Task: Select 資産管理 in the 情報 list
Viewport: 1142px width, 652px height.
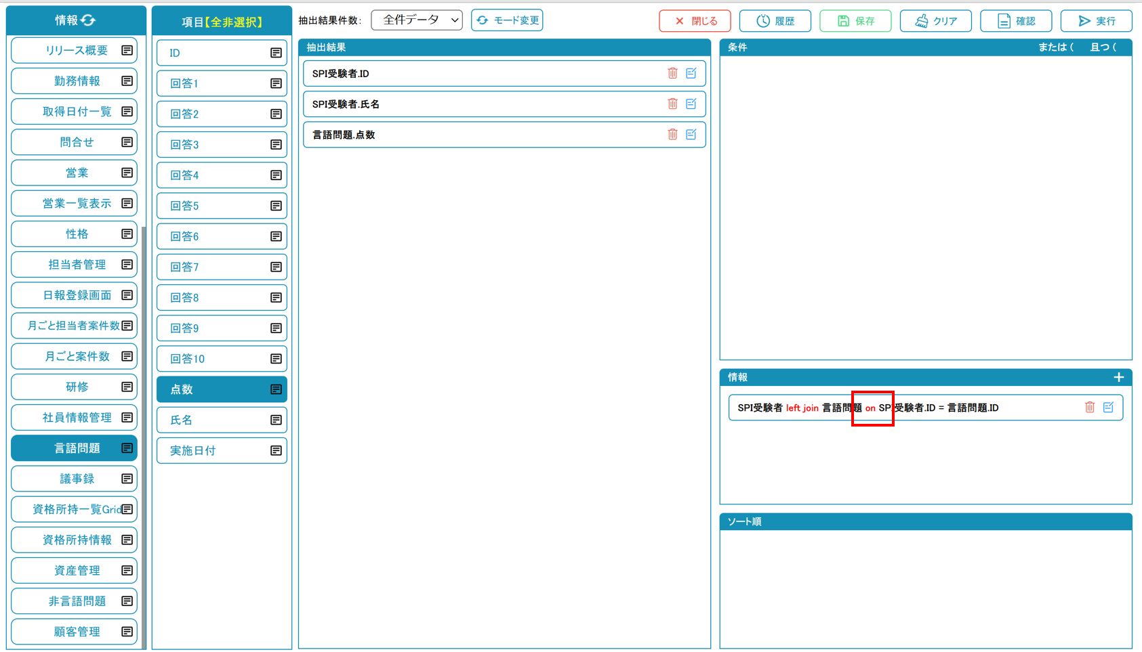Action: coord(74,570)
